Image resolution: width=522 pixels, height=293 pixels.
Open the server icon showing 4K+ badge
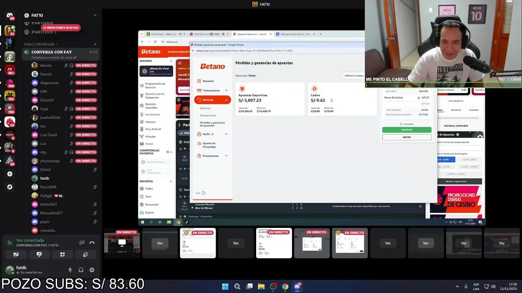[x=10, y=70]
